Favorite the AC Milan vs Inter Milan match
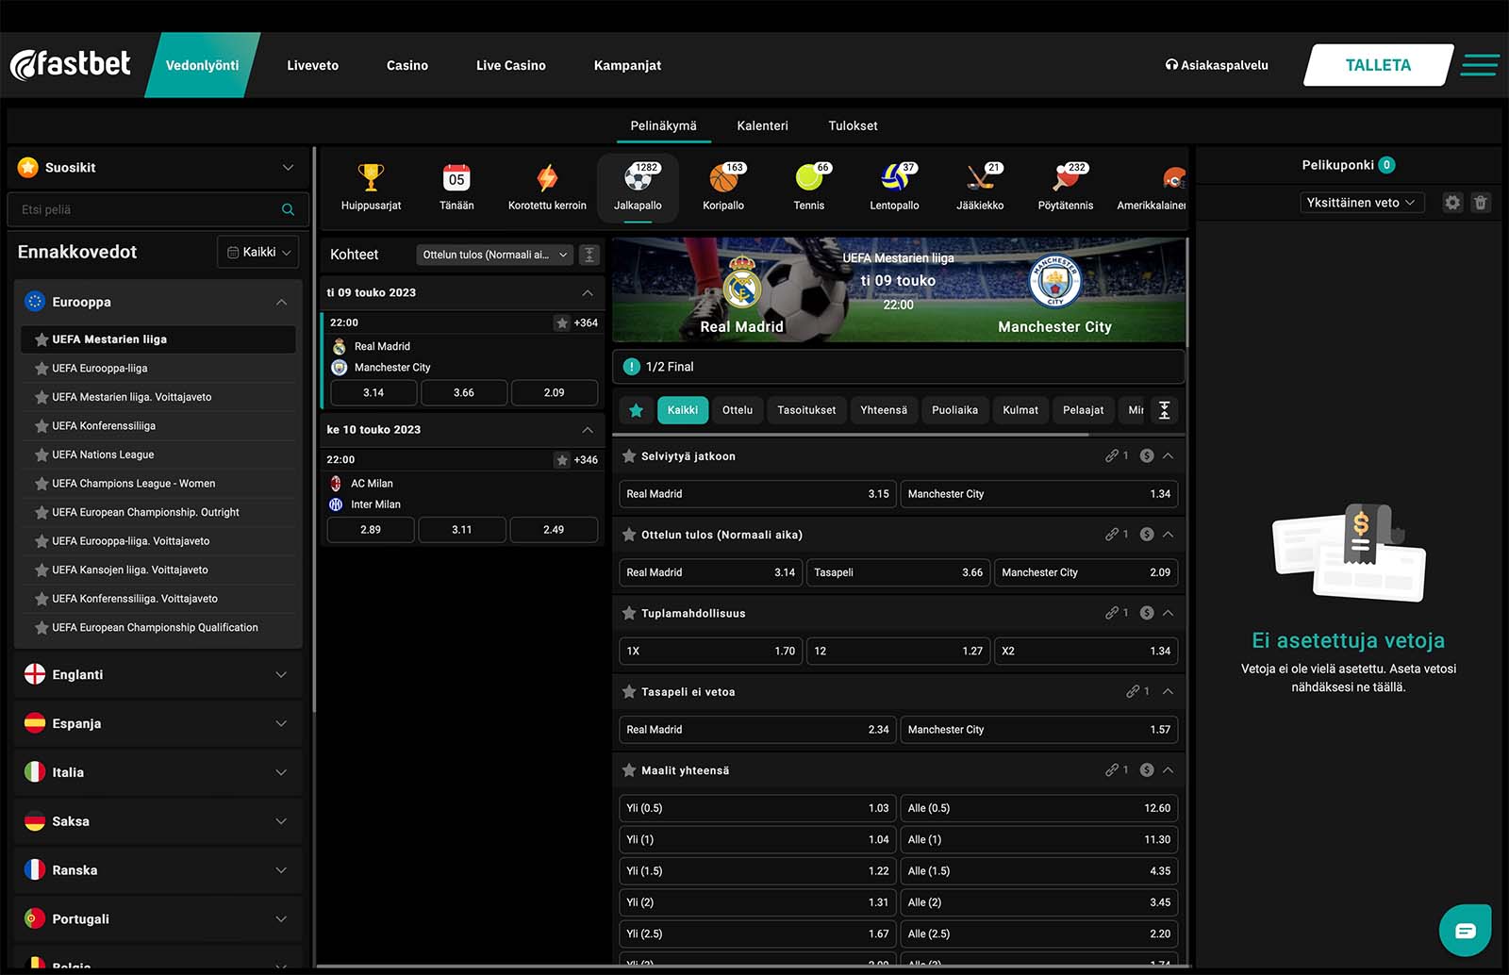 point(562,460)
